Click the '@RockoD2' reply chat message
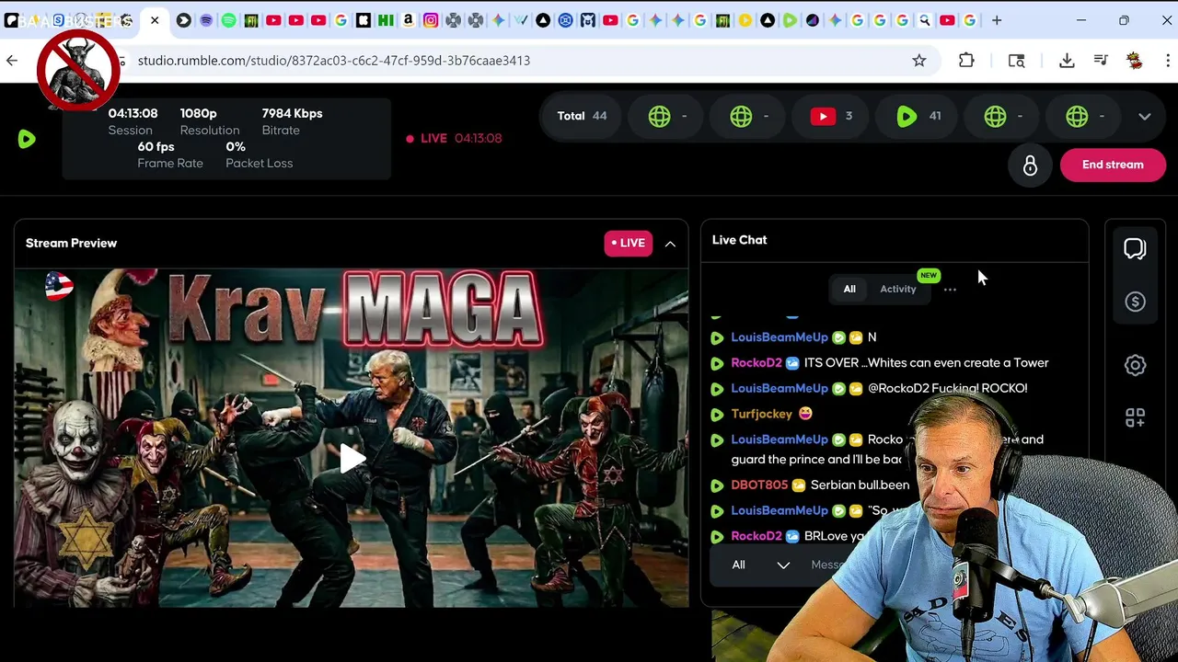This screenshot has width=1178, height=662. tap(947, 388)
